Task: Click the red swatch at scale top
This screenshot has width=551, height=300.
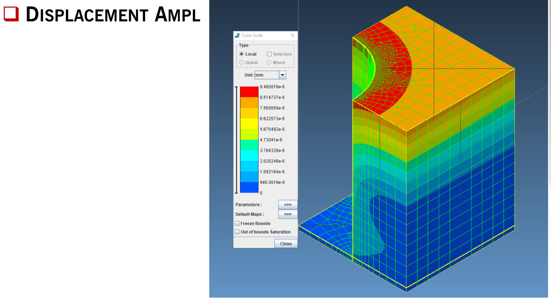Action: point(249,92)
